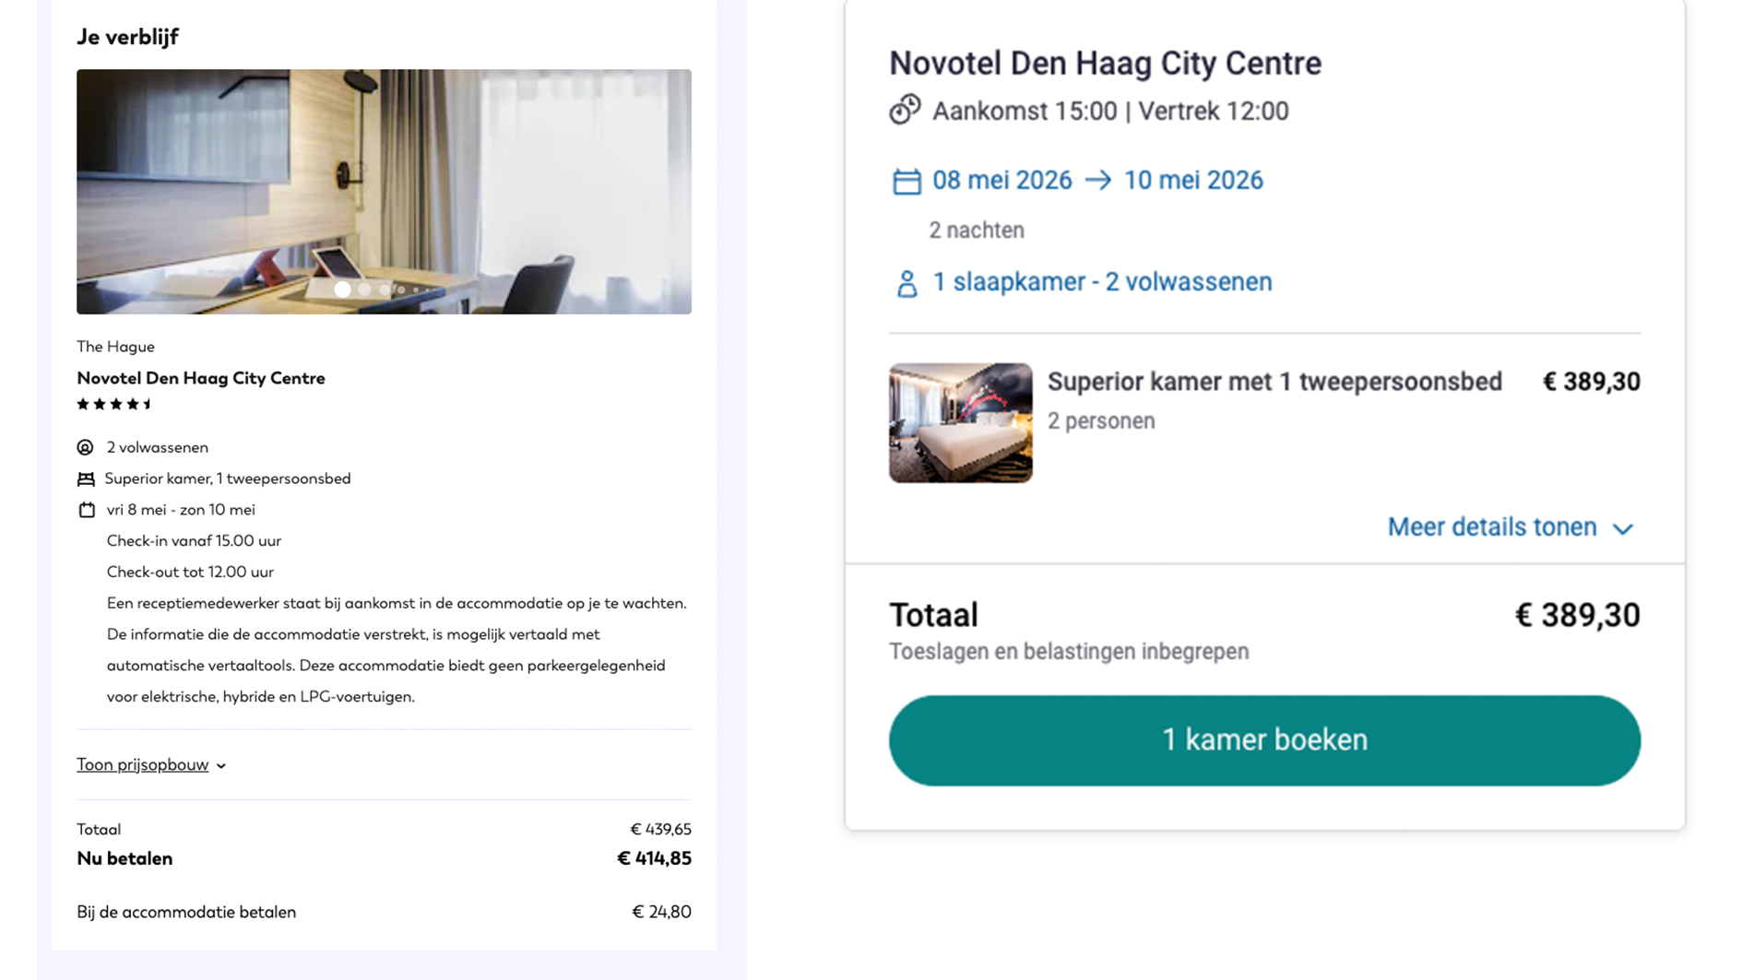Select the third carousel dot on the photo
This screenshot has height=980, width=1743.
point(385,289)
